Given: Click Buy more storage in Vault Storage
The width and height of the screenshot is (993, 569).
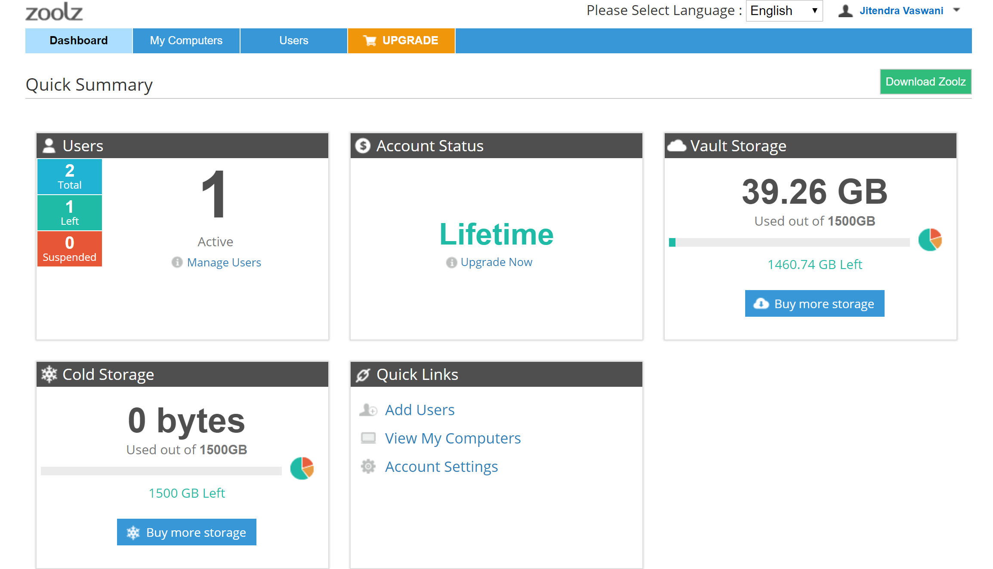Looking at the screenshot, I should [x=814, y=304].
